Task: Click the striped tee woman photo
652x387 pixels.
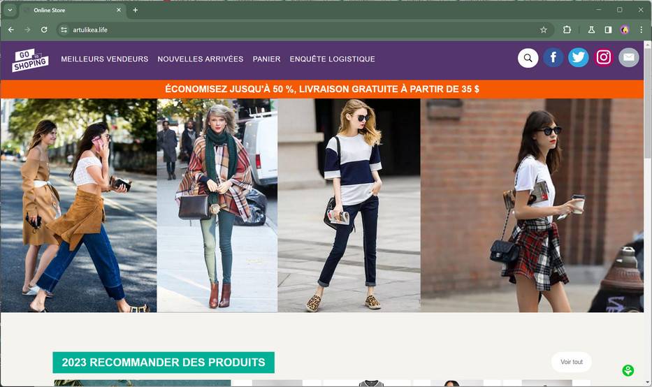Action: [x=349, y=205]
